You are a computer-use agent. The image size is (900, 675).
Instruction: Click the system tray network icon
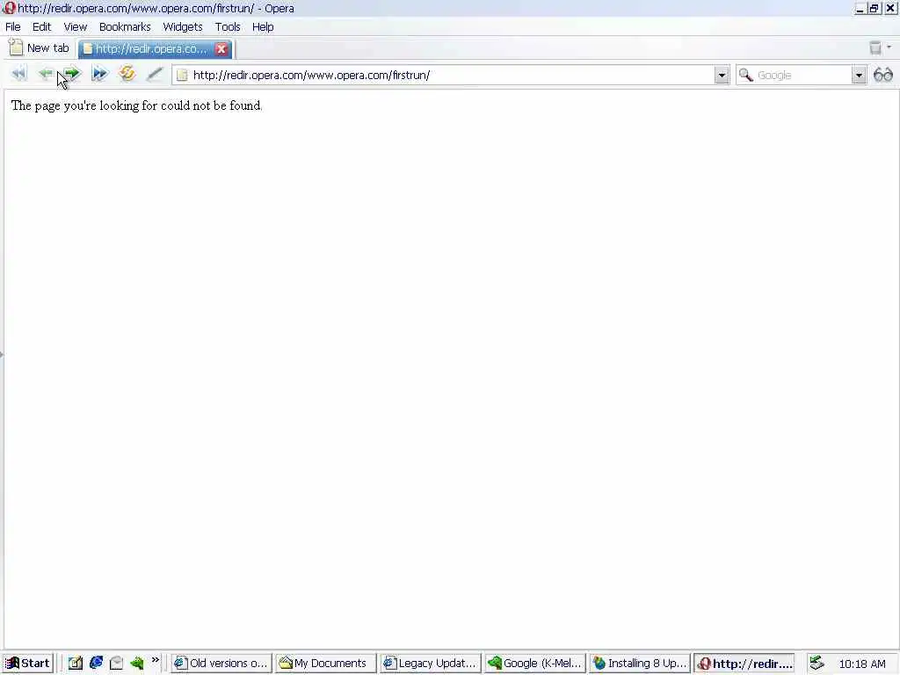pos(817,664)
